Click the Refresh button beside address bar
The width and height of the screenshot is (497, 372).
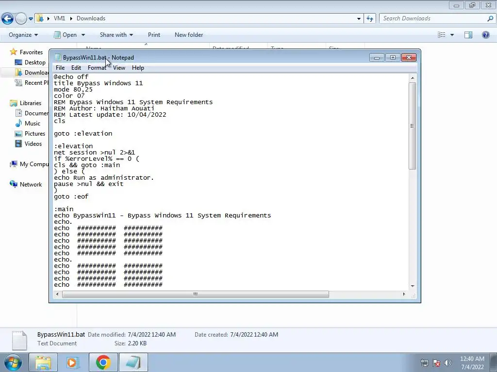point(370,18)
